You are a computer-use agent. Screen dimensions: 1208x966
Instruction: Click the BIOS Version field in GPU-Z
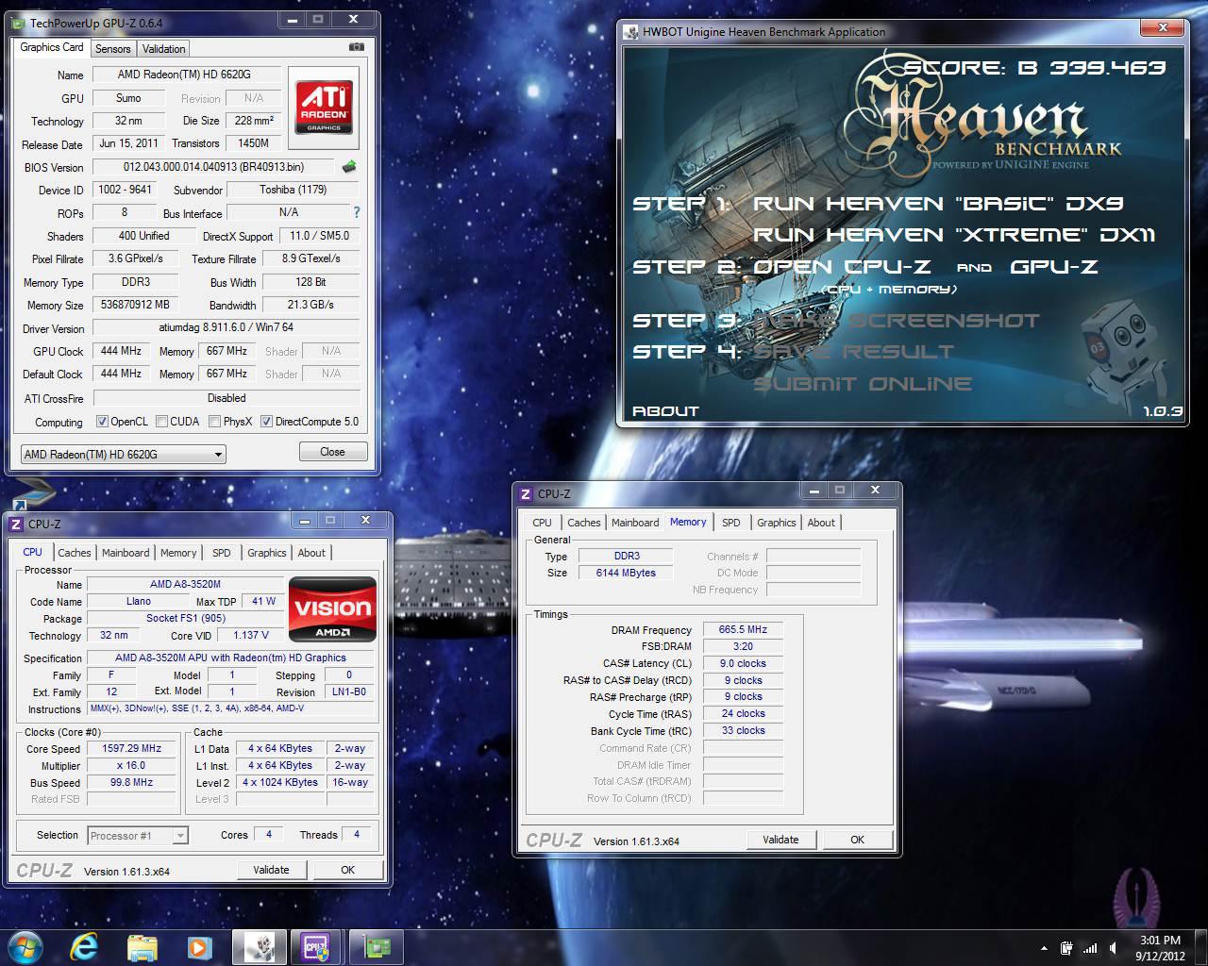(x=213, y=167)
